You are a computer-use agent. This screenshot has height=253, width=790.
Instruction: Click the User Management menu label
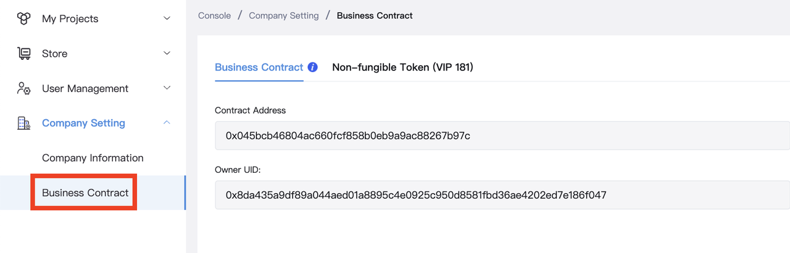(85, 89)
